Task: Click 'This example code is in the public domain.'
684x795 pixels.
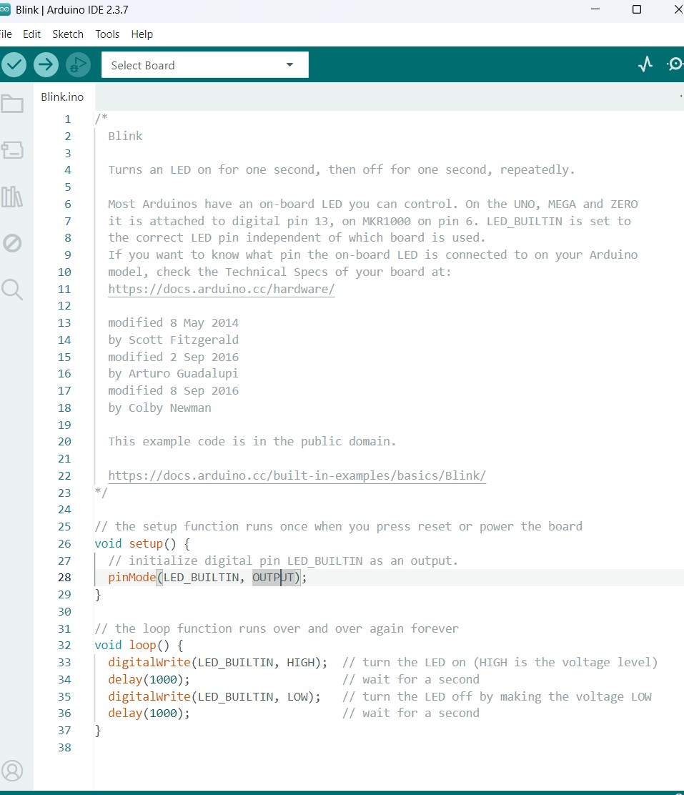Action: (x=252, y=442)
